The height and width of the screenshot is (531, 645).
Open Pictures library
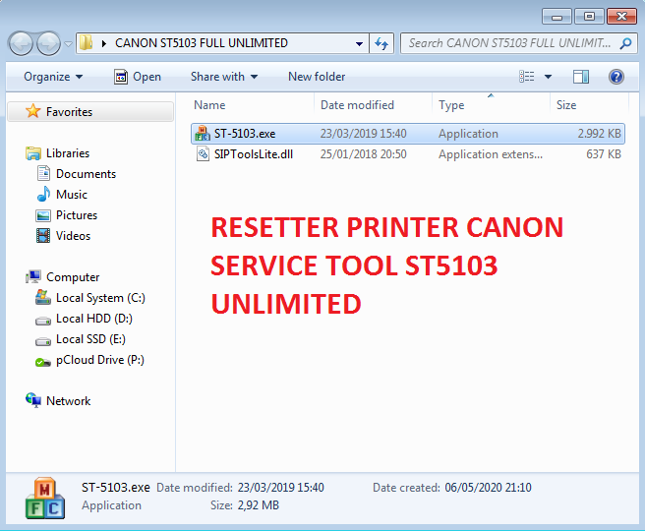[x=77, y=215]
